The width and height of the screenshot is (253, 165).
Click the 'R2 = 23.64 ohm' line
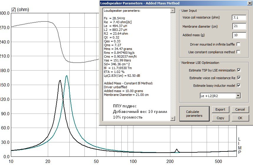click(116, 34)
